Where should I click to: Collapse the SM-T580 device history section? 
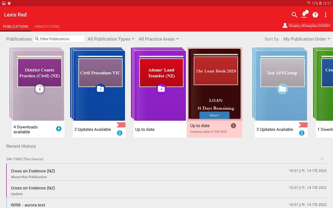[322, 159]
